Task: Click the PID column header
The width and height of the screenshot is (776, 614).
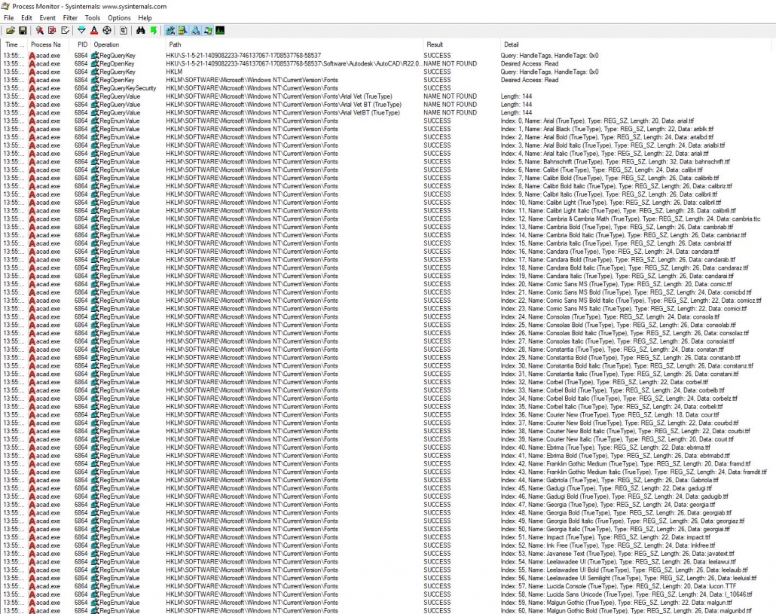Action: tap(81, 44)
